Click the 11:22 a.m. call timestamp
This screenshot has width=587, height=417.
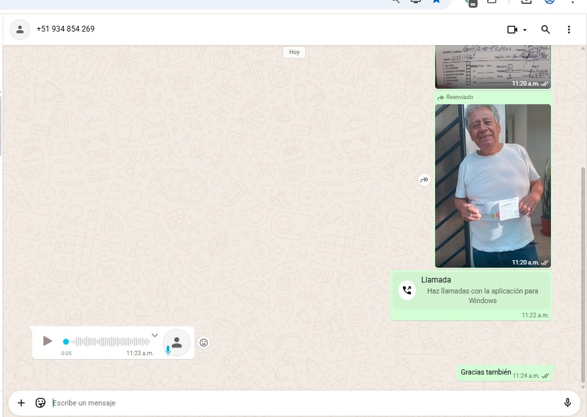(x=535, y=315)
